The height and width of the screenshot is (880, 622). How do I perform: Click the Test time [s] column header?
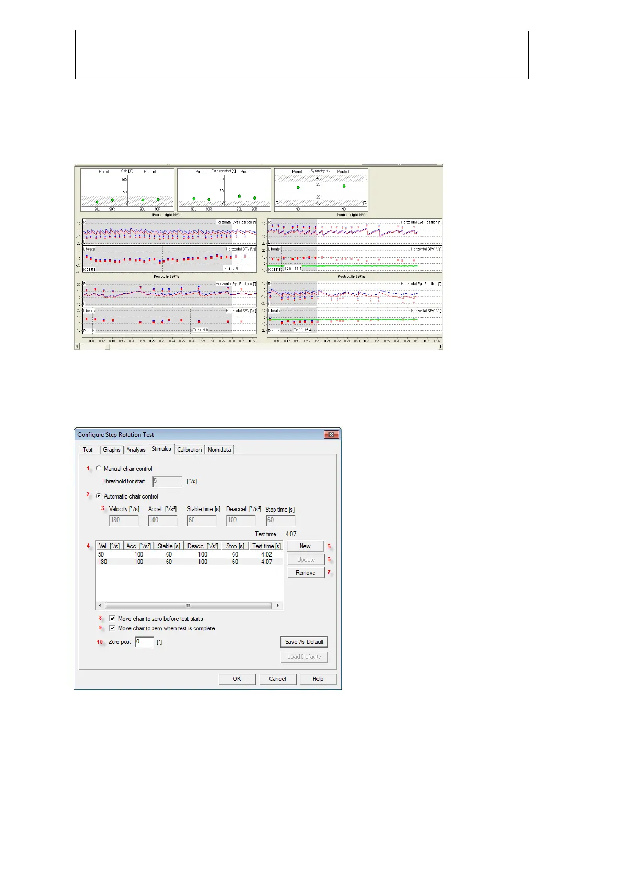pyautogui.click(x=266, y=546)
